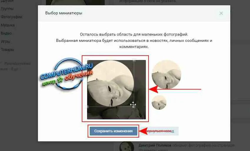Click inside the circular crop selection

click(x=111, y=83)
